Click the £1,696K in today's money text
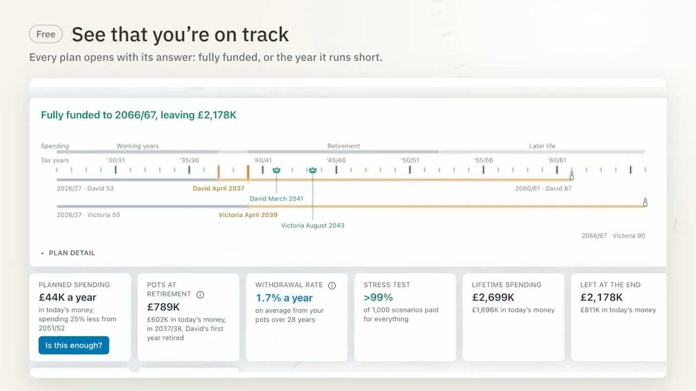This screenshot has width=696, height=391. 513,310
